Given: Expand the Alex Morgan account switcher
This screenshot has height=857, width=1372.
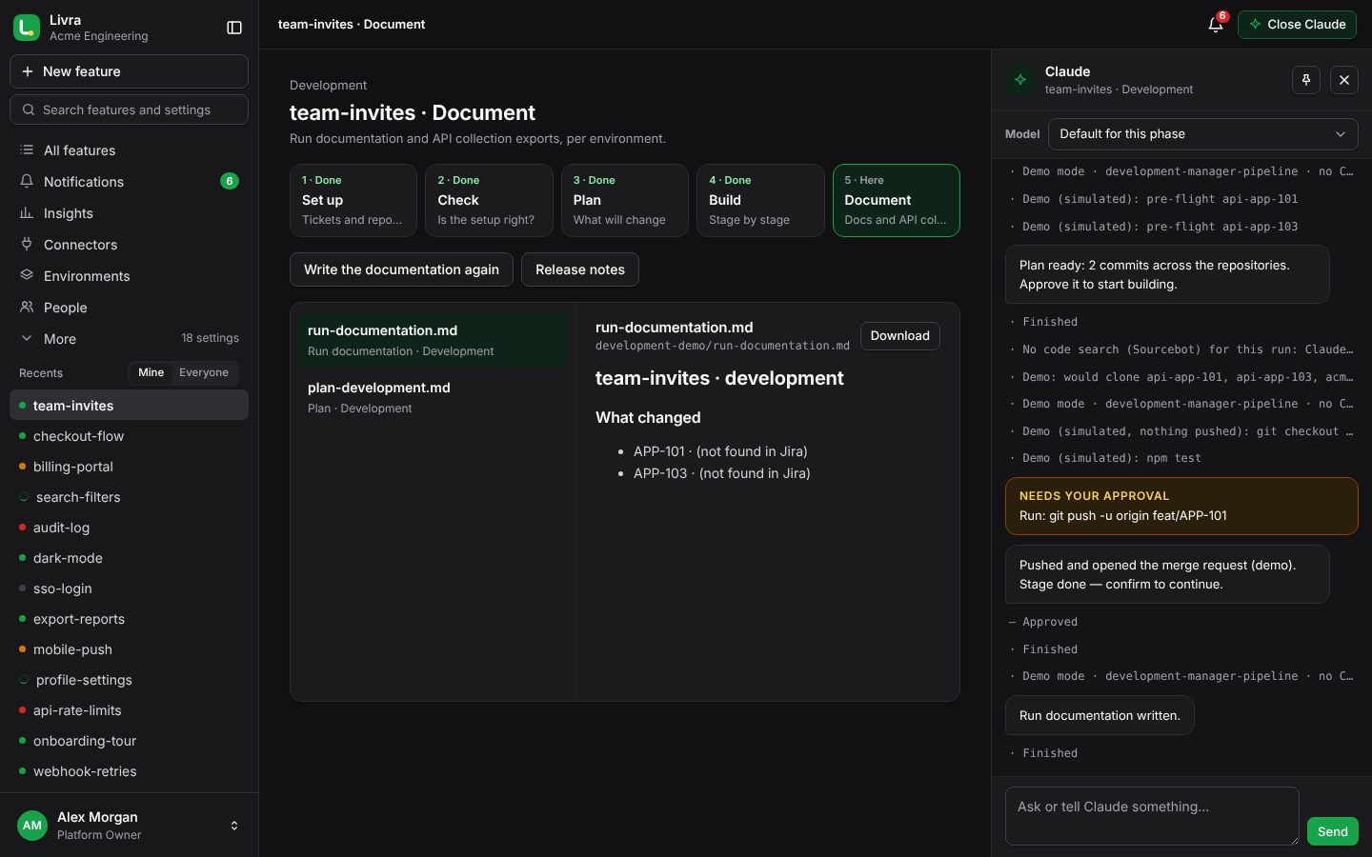Looking at the screenshot, I should click(129, 826).
